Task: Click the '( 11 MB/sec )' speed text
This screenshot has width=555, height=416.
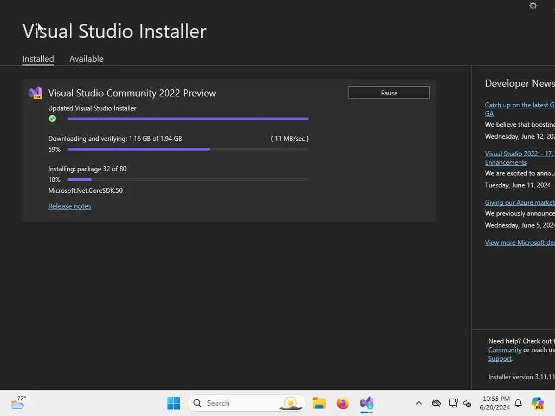Action: 289,139
